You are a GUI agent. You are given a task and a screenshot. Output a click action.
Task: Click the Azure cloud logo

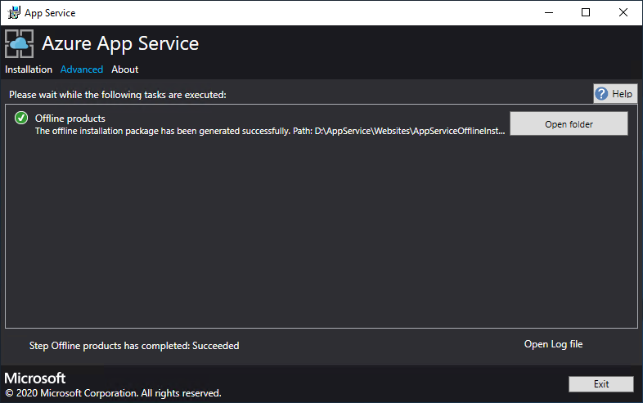[20, 43]
